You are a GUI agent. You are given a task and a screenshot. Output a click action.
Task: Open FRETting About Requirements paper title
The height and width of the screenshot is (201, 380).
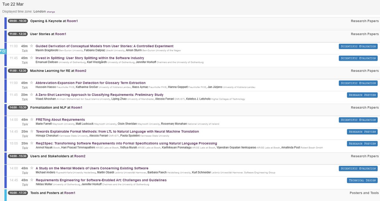tap(60, 120)
